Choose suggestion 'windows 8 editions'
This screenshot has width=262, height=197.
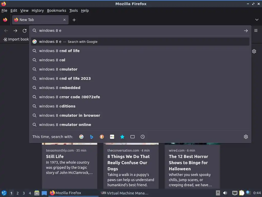click(x=140, y=106)
